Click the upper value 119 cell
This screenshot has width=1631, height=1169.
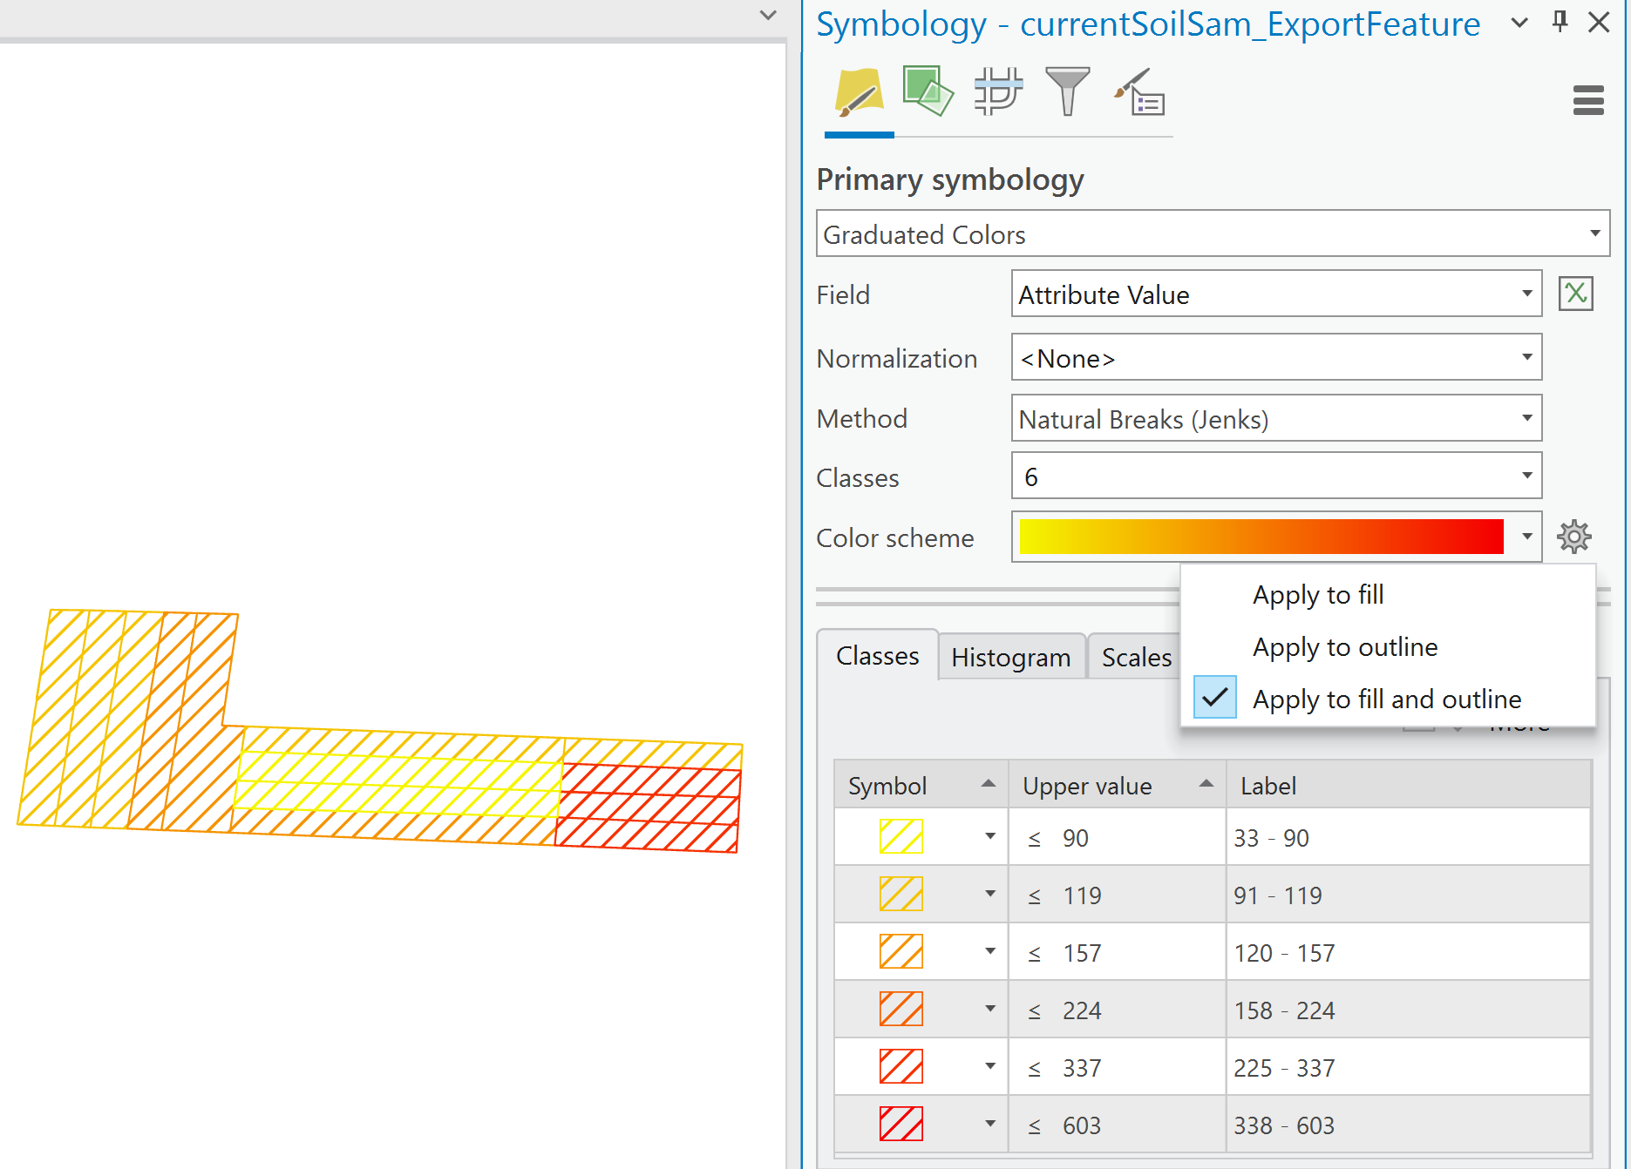click(1118, 895)
